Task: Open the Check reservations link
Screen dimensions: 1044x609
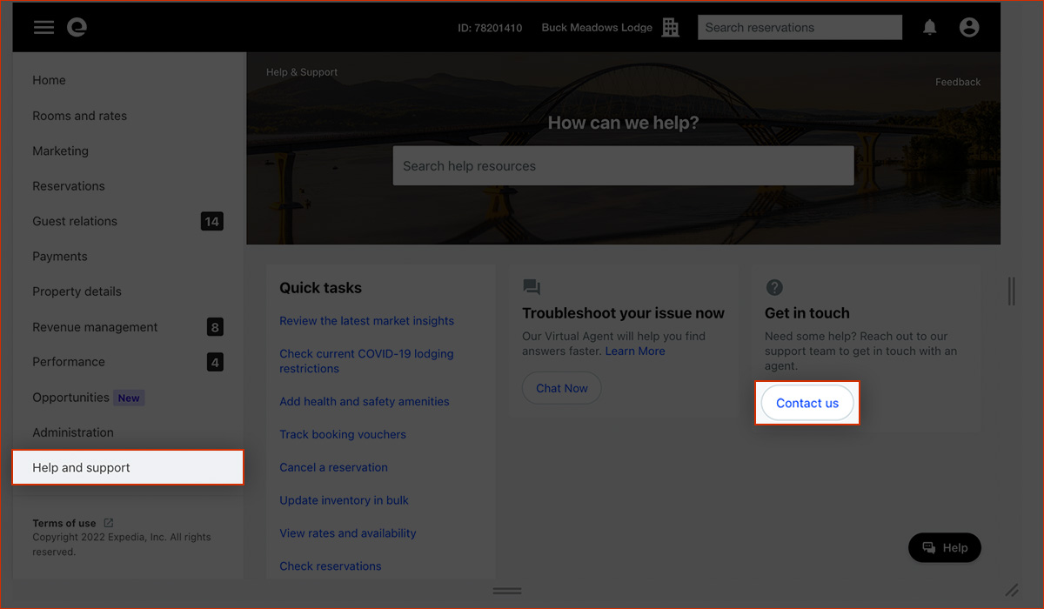Action: point(331,566)
